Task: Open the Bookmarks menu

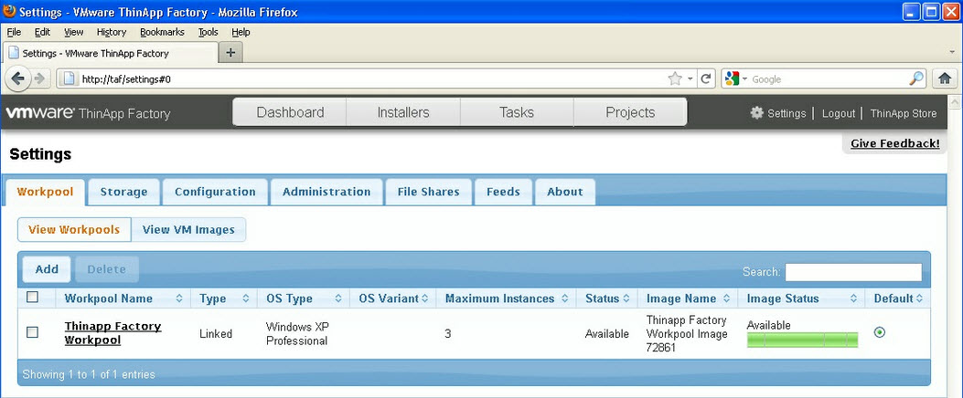Action: [x=162, y=32]
